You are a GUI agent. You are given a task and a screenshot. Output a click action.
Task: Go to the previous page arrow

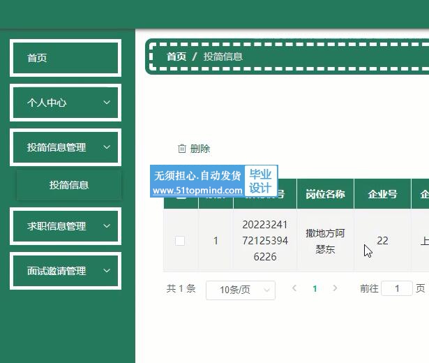pos(294,288)
